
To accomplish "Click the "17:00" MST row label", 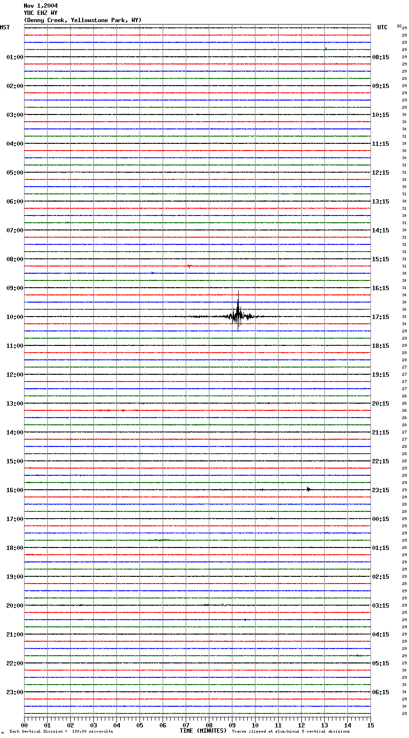I will click(x=15, y=519).
